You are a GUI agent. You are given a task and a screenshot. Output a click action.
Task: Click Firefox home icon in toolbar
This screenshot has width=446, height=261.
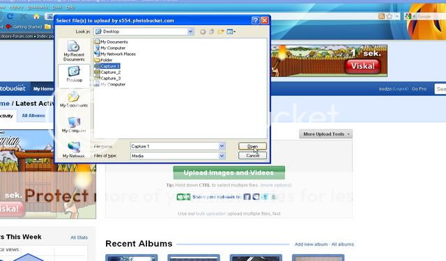coord(36,17)
